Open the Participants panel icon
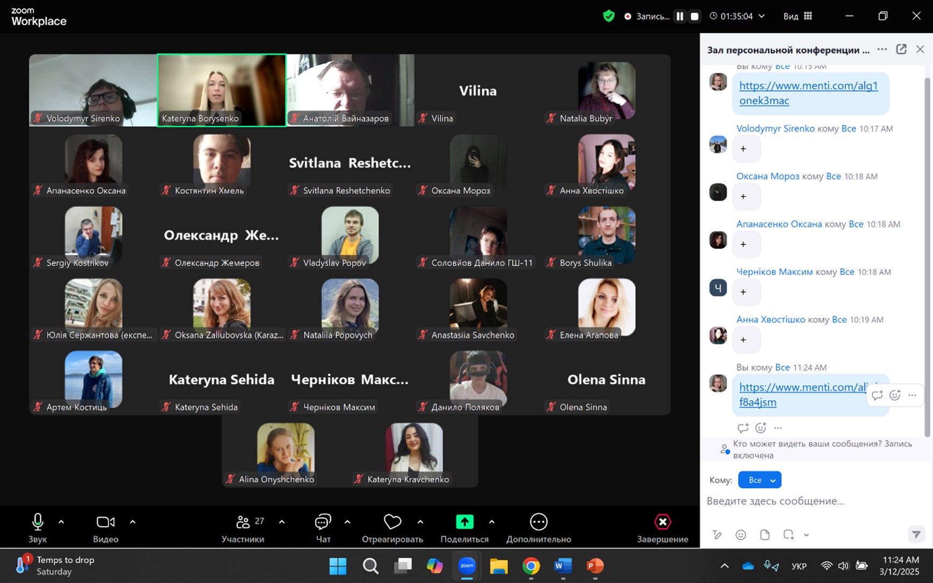933x583 pixels. click(x=243, y=522)
